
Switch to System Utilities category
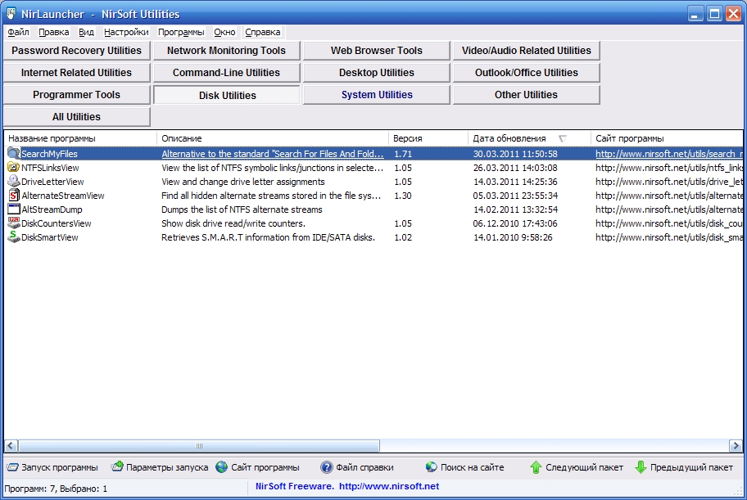coord(376,95)
